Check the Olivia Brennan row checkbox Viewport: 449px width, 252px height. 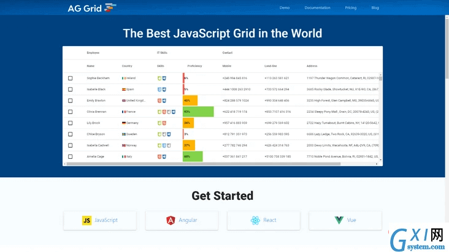tap(70, 112)
